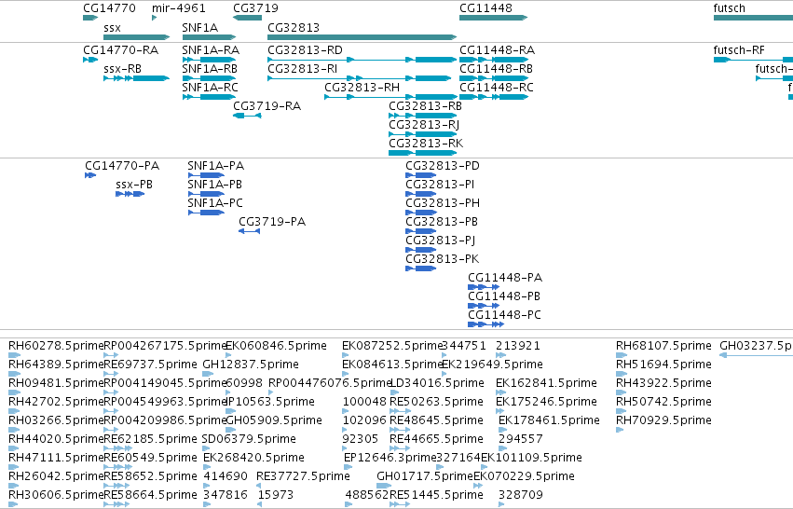This screenshot has width=793, height=509.
Task: Click the RE50263.5prime EST label
Action: [x=436, y=402]
